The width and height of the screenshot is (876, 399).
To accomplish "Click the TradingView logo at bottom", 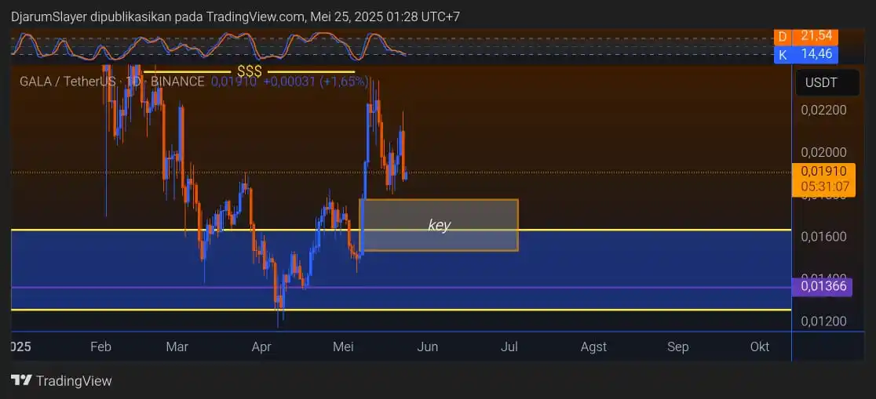I will [61, 381].
